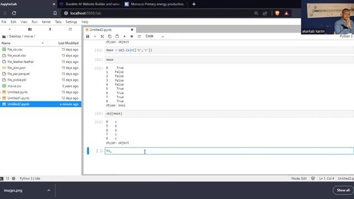Create new launcher in file browser
This screenshot has width=354, height=199.
(x=9, y=29)
